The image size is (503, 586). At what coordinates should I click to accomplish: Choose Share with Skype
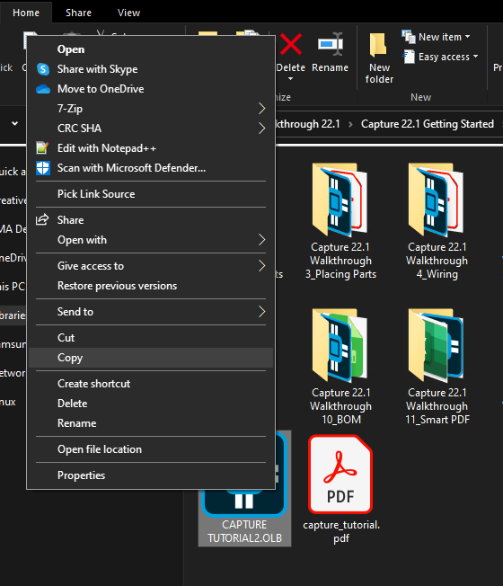tap(151, 69)
